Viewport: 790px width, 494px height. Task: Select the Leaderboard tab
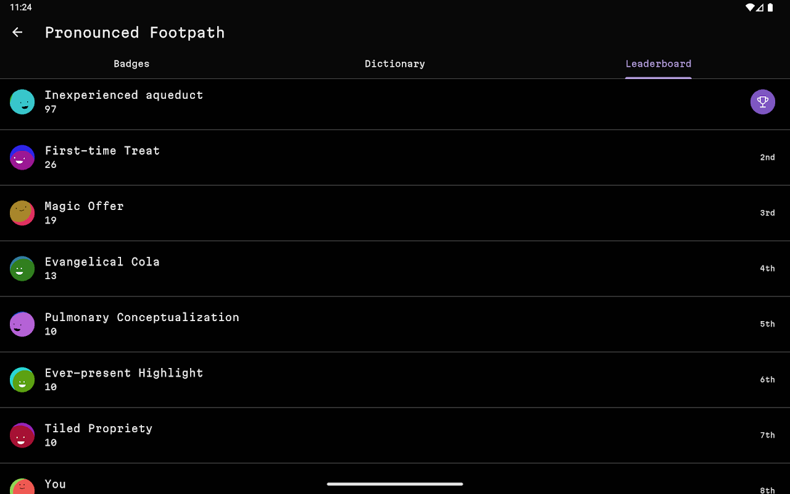click(x=658, y=64)
